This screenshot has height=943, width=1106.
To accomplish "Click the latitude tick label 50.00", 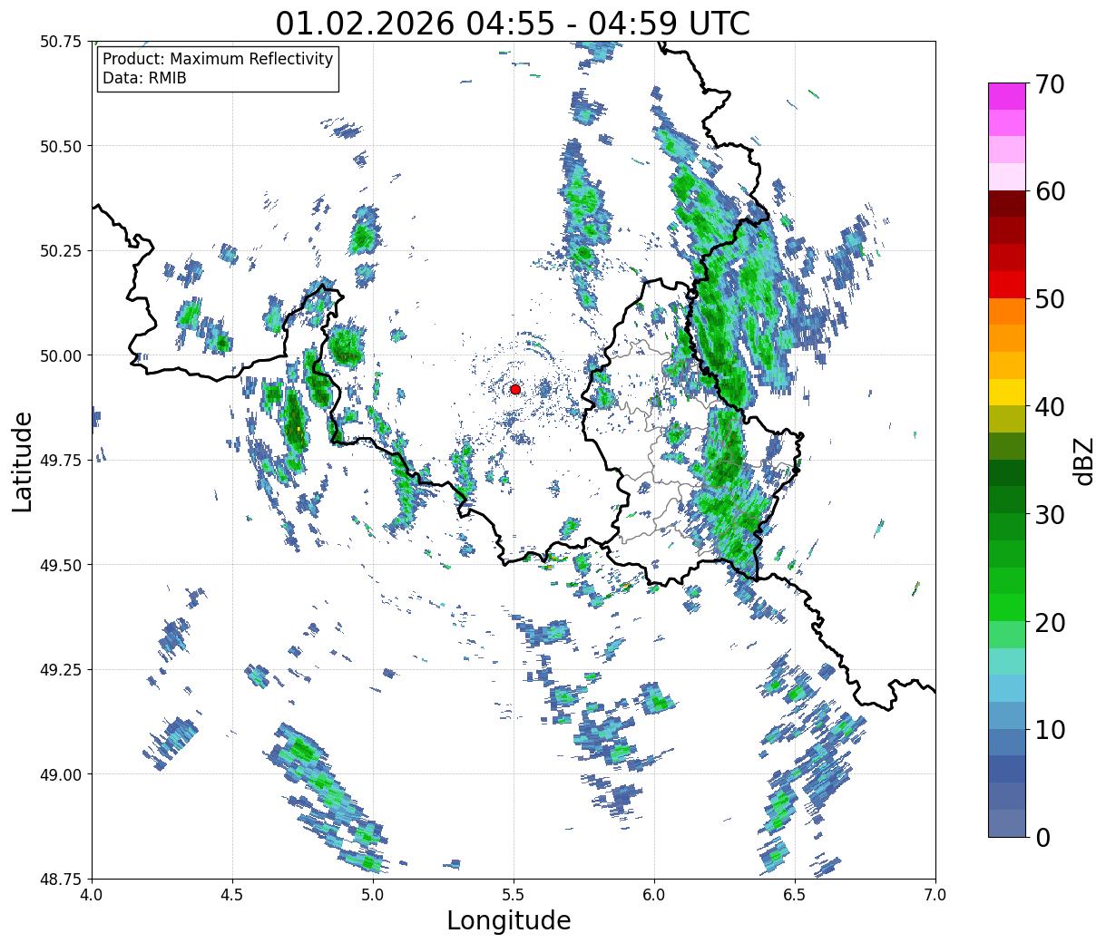I will click(62, 355).
